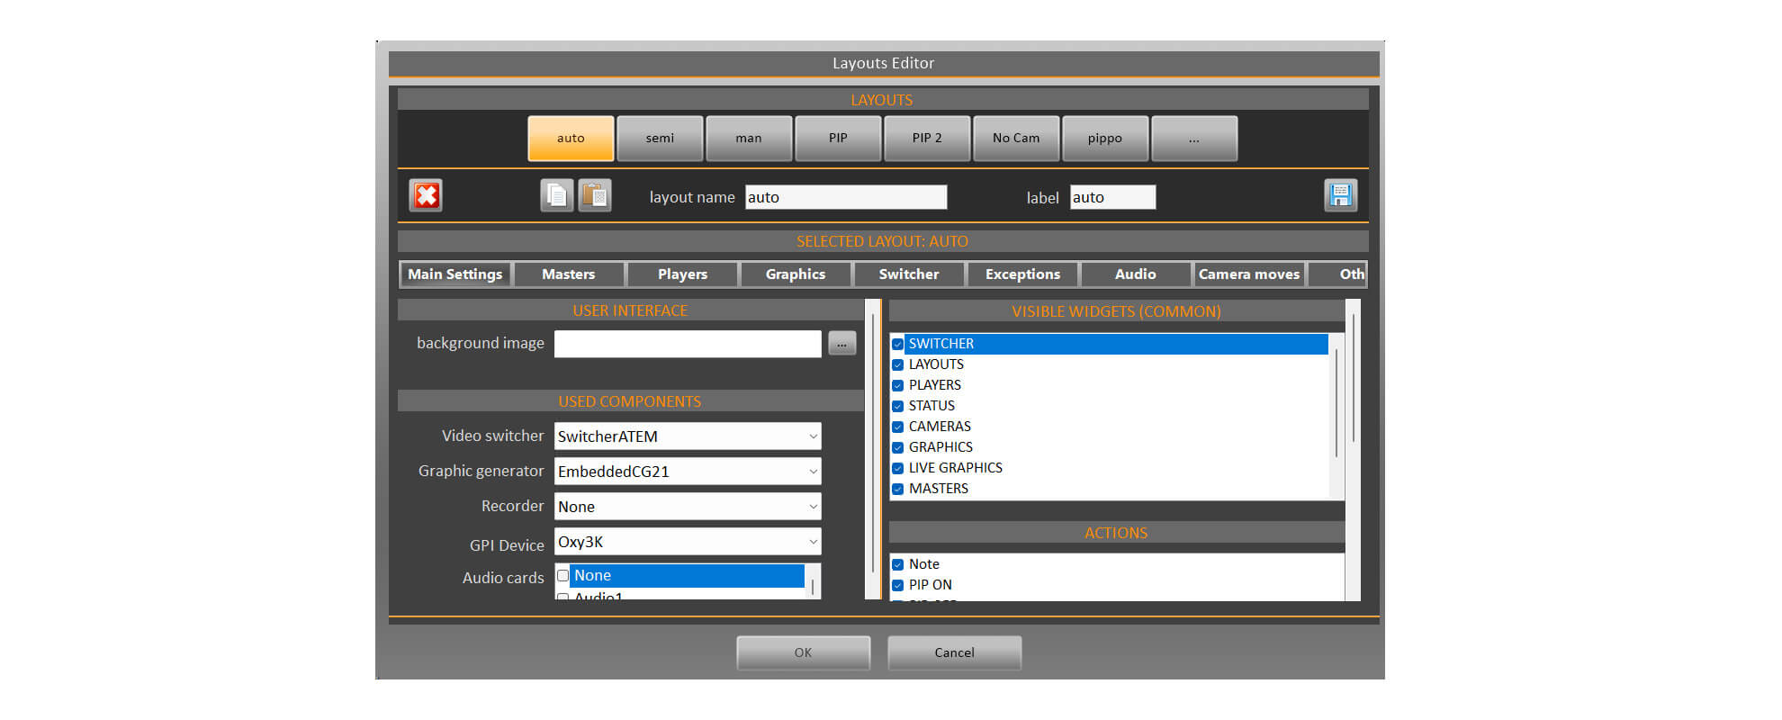This screenshot has height=720, width=1782.
Task: Browse for background image with ellipsis button
Action: [841, 344]
